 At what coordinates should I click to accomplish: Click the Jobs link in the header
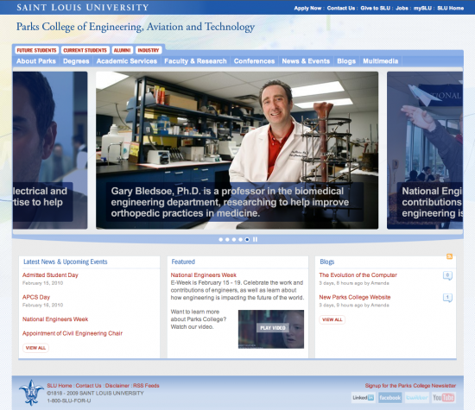402,8
